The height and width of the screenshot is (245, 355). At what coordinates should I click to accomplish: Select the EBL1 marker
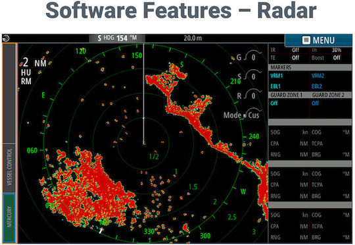[275, 86]
